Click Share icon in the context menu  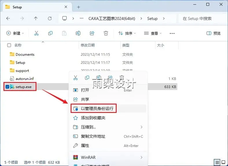(110, 78)
